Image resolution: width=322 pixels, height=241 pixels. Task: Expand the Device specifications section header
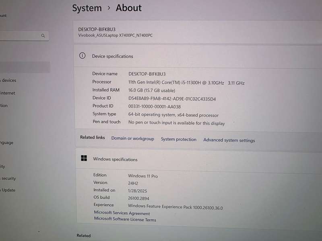(198, 56)
